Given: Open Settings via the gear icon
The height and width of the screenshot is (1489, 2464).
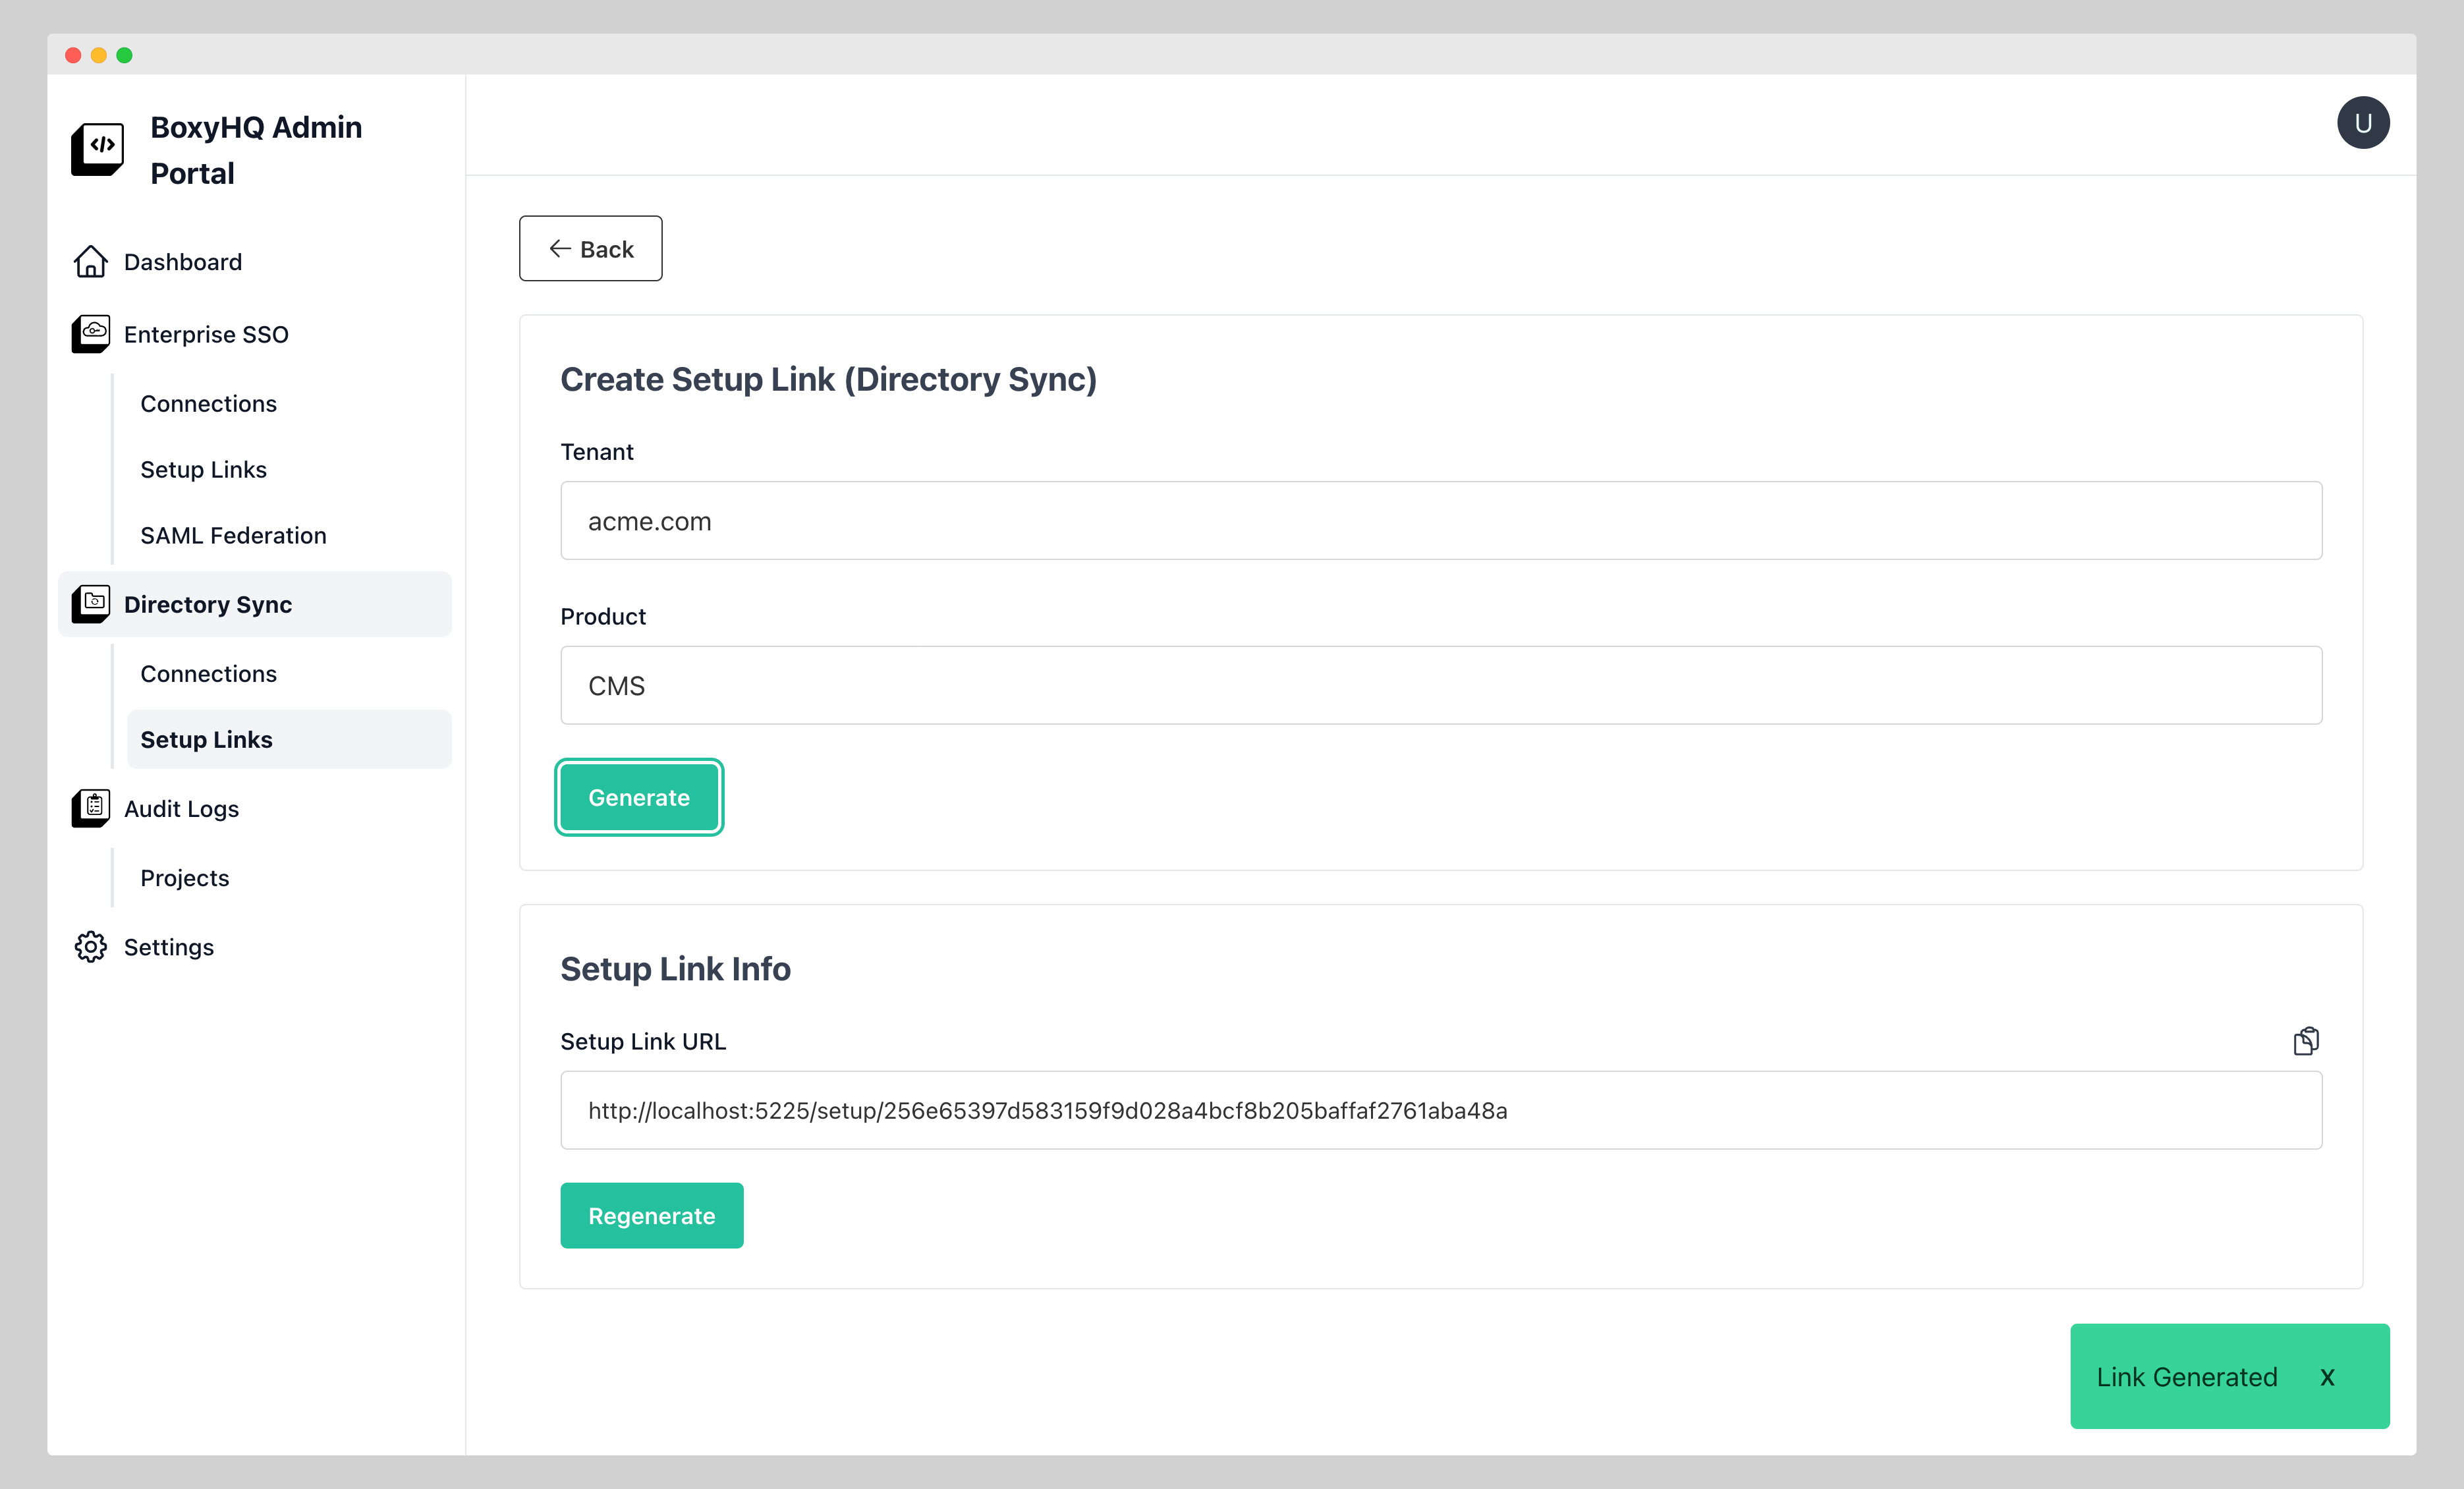Looking at the screenshot, I should pyautogui.click(x=91, y=946).
